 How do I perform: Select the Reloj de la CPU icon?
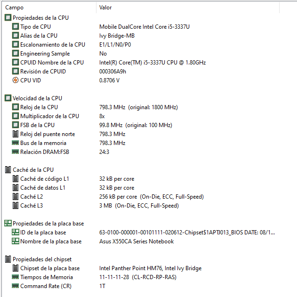[16, 107]
